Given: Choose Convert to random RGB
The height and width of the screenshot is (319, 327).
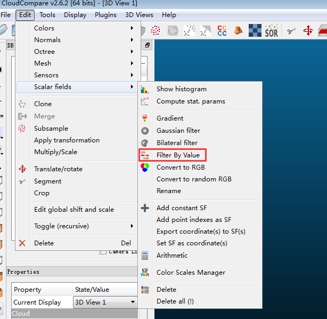Looking at the screenshot, I should pos(194,179).
